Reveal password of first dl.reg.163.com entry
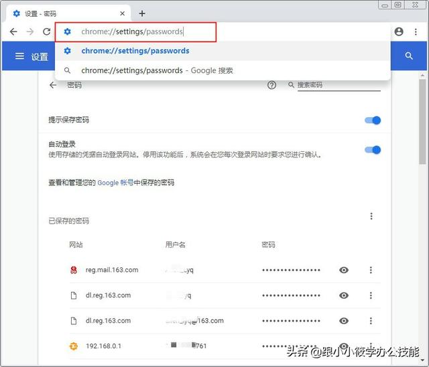The image size is (429, 367). 344,295
